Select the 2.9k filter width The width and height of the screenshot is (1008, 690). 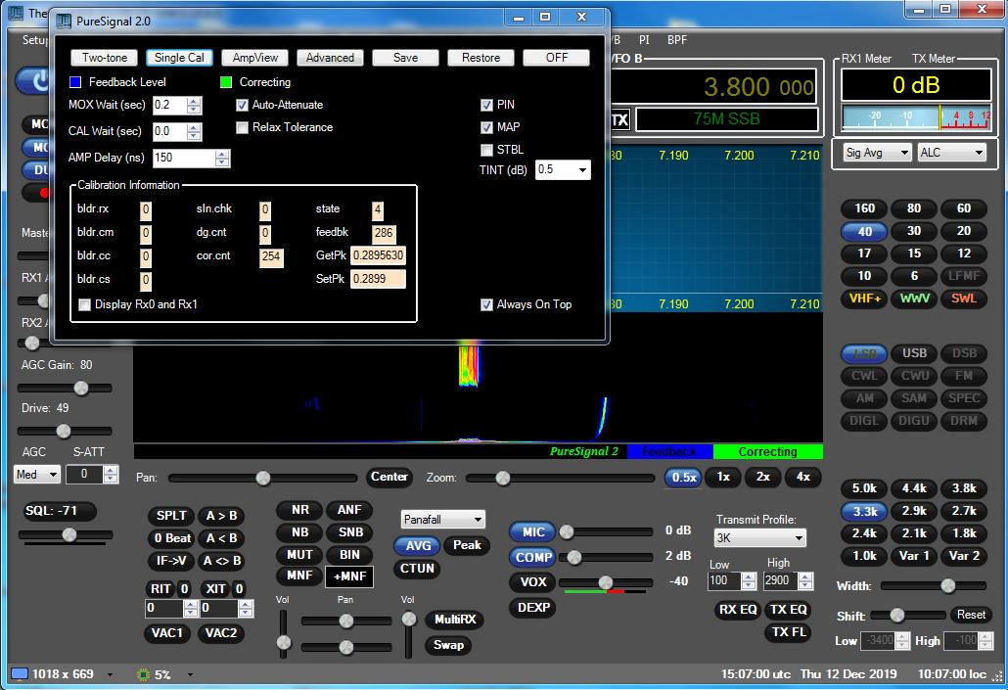914,511
